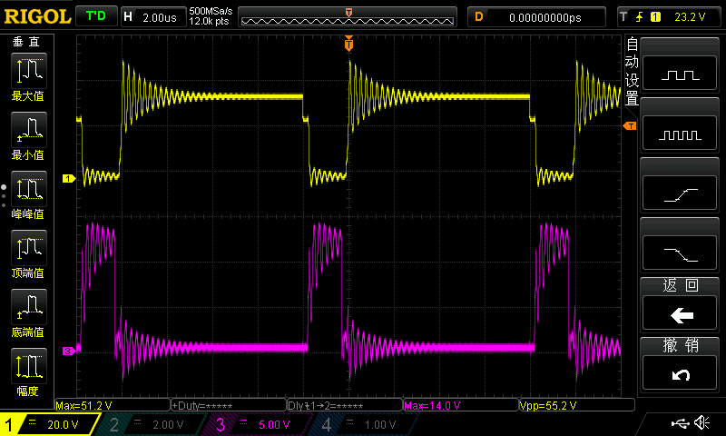Viewport: 726px width, 436px height.
Task: Click the channel 3 ground level marker
Action: coord(69,352)
